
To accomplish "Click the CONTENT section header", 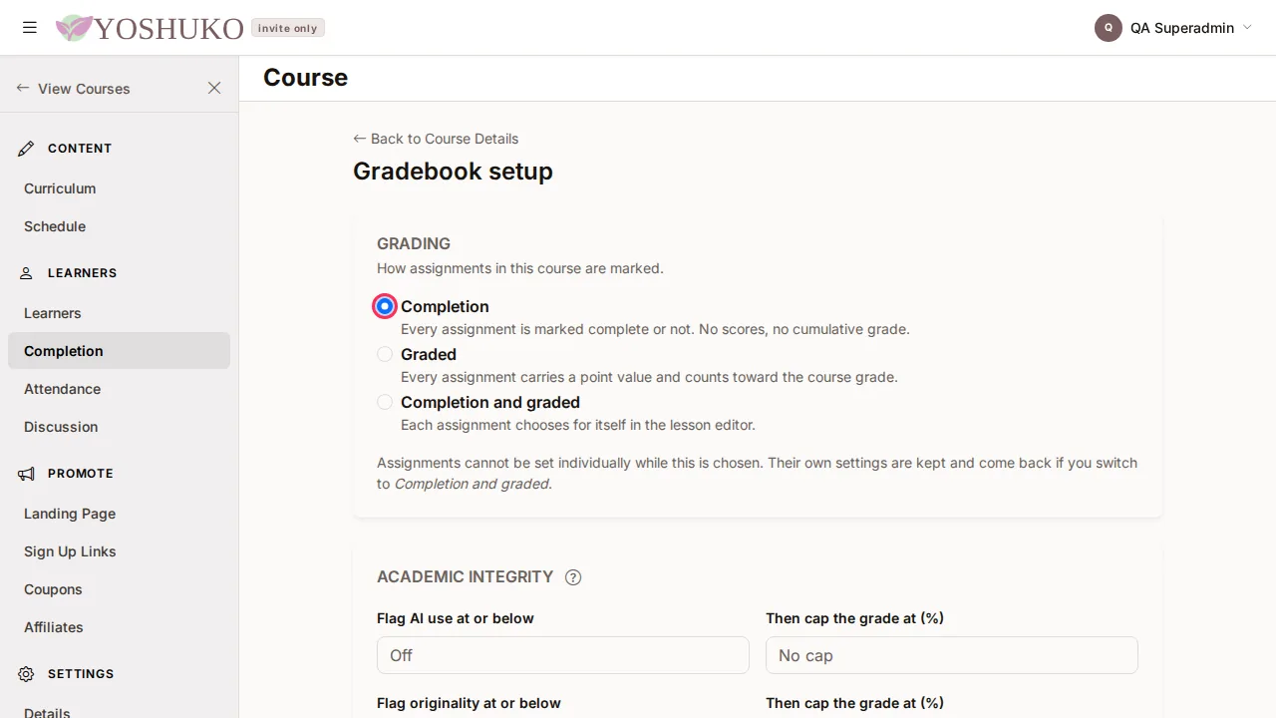I will tap(80, 149).
